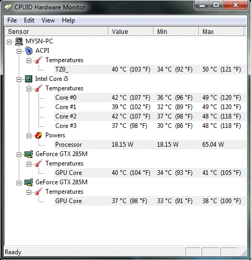This screenshot has height=260, width=251.
Task: Collapse the MYSN-PC root node
Action: pyautogui.click(x=9, y=42)
